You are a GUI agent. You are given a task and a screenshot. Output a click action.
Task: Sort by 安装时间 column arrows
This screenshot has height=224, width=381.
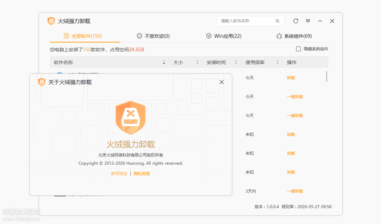click(x=236, y=62)
